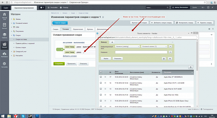Click in the Название filter input
217x118 pixels.
tap(141, 52)
